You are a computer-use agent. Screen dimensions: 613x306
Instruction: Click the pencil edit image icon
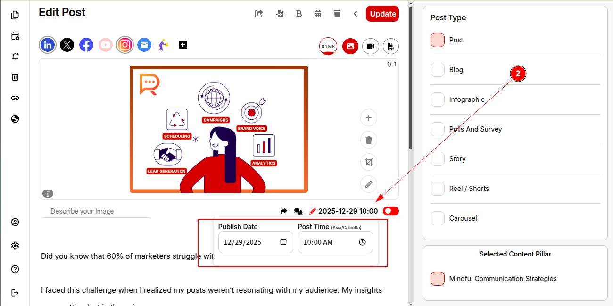(x=369, y=184)
